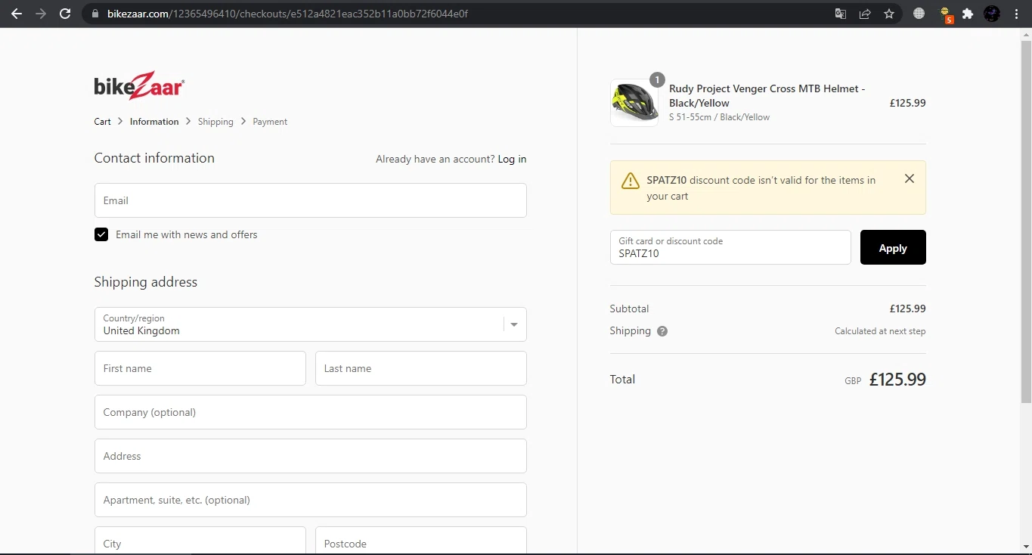
Task: Click the shipping help question-mark icon
Action: click(662, 331)
